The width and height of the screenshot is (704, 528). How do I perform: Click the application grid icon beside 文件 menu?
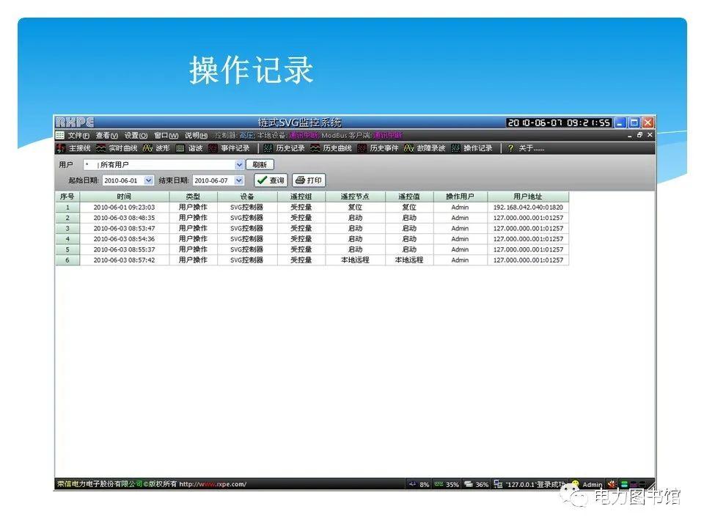click(x=60, y=135)
